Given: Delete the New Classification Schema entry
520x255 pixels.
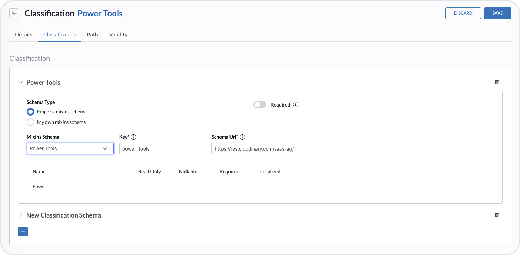Looking at the screenshot, I should click(496, 215).
